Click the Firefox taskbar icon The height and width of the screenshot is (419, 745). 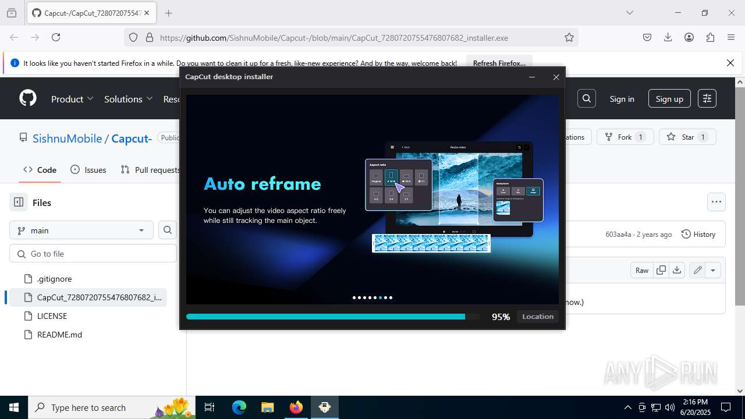pyautogui.click(x=296, y=407)
